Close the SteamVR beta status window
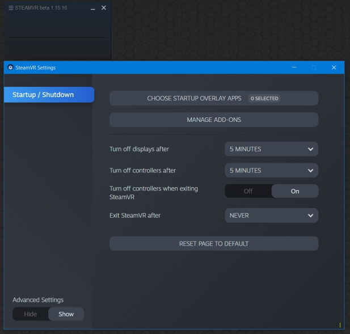 pos(103,8)
